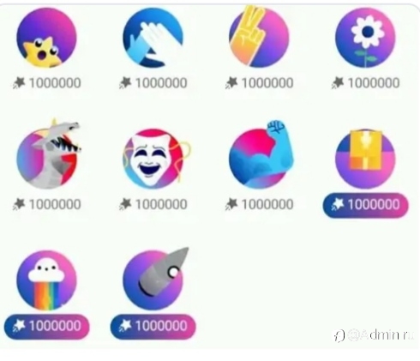Choose the rainbow cloud badge
The image size is (420, 361).
(46, 280)
